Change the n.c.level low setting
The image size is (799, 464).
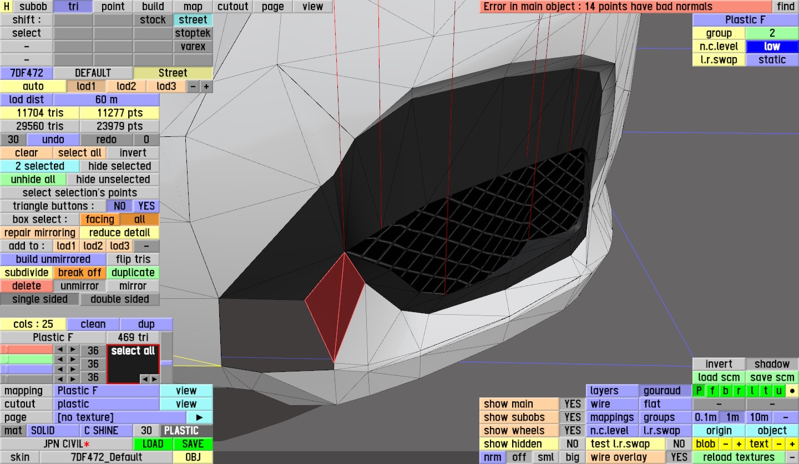coord(772,47)
